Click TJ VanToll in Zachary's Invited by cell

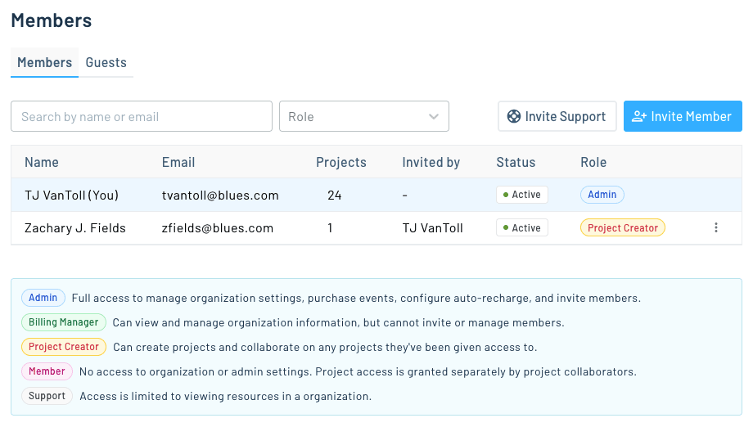click(x=433, y=228)
